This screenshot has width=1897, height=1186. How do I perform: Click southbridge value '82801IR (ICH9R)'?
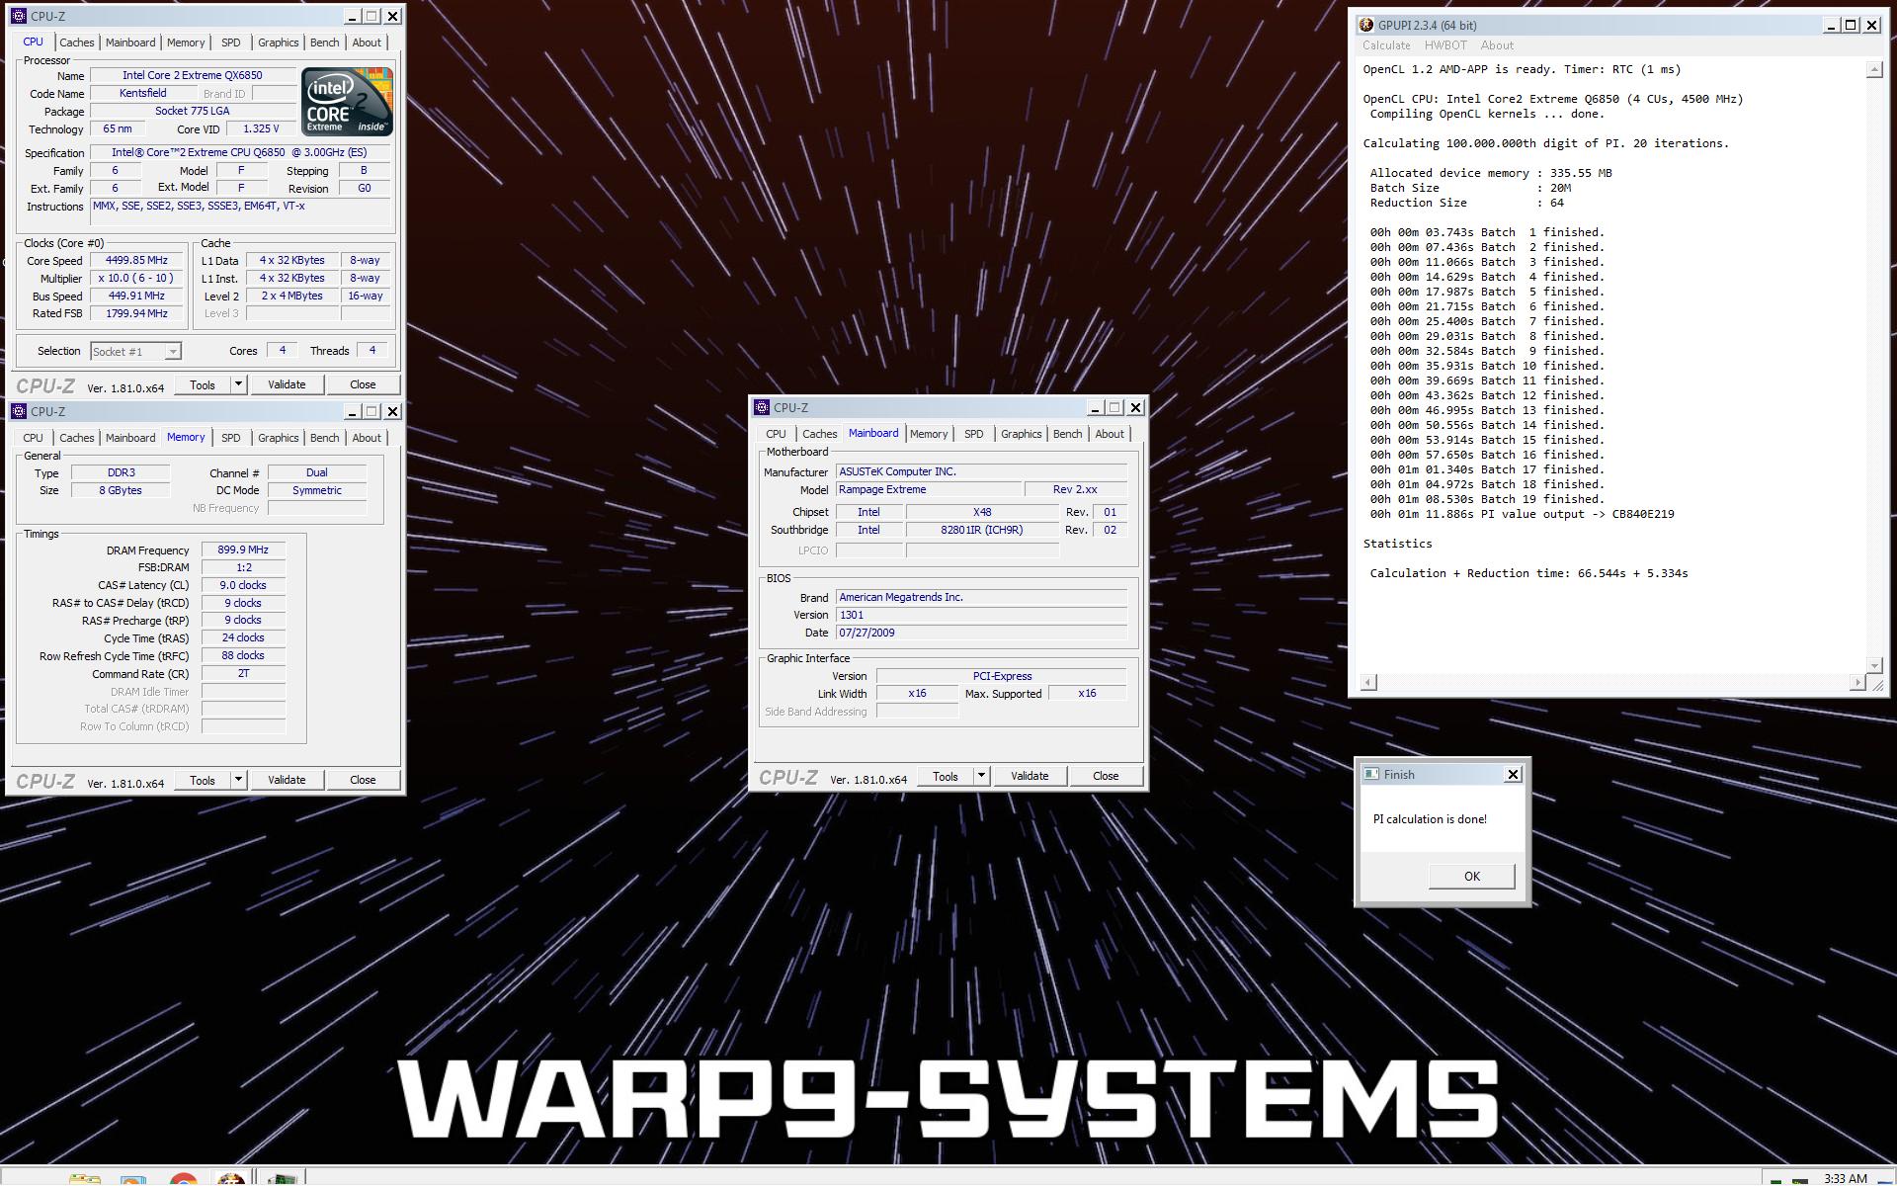[982, 530]
